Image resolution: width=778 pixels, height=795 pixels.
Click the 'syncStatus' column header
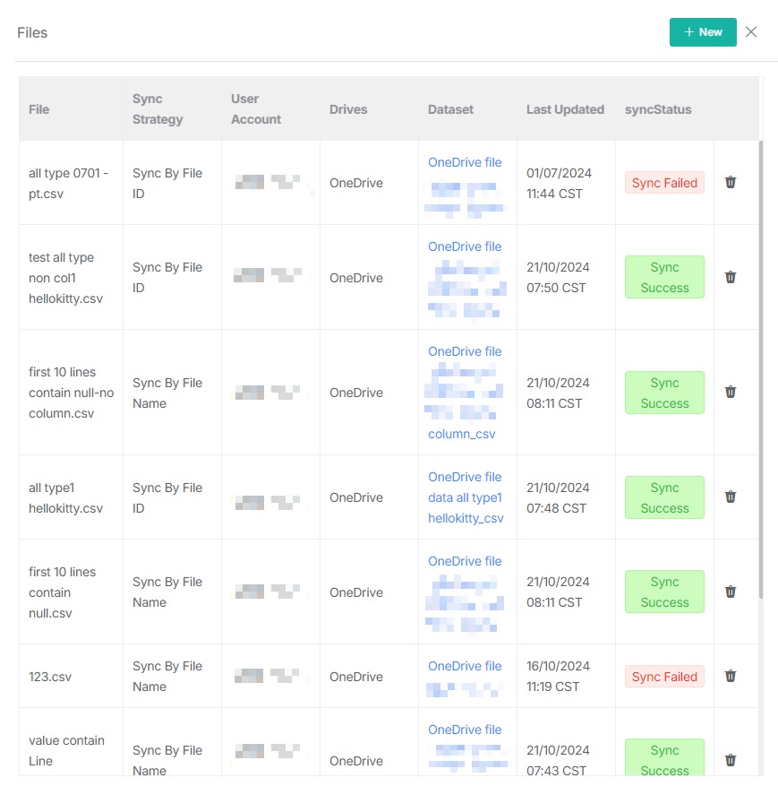(x=658, y=109)
